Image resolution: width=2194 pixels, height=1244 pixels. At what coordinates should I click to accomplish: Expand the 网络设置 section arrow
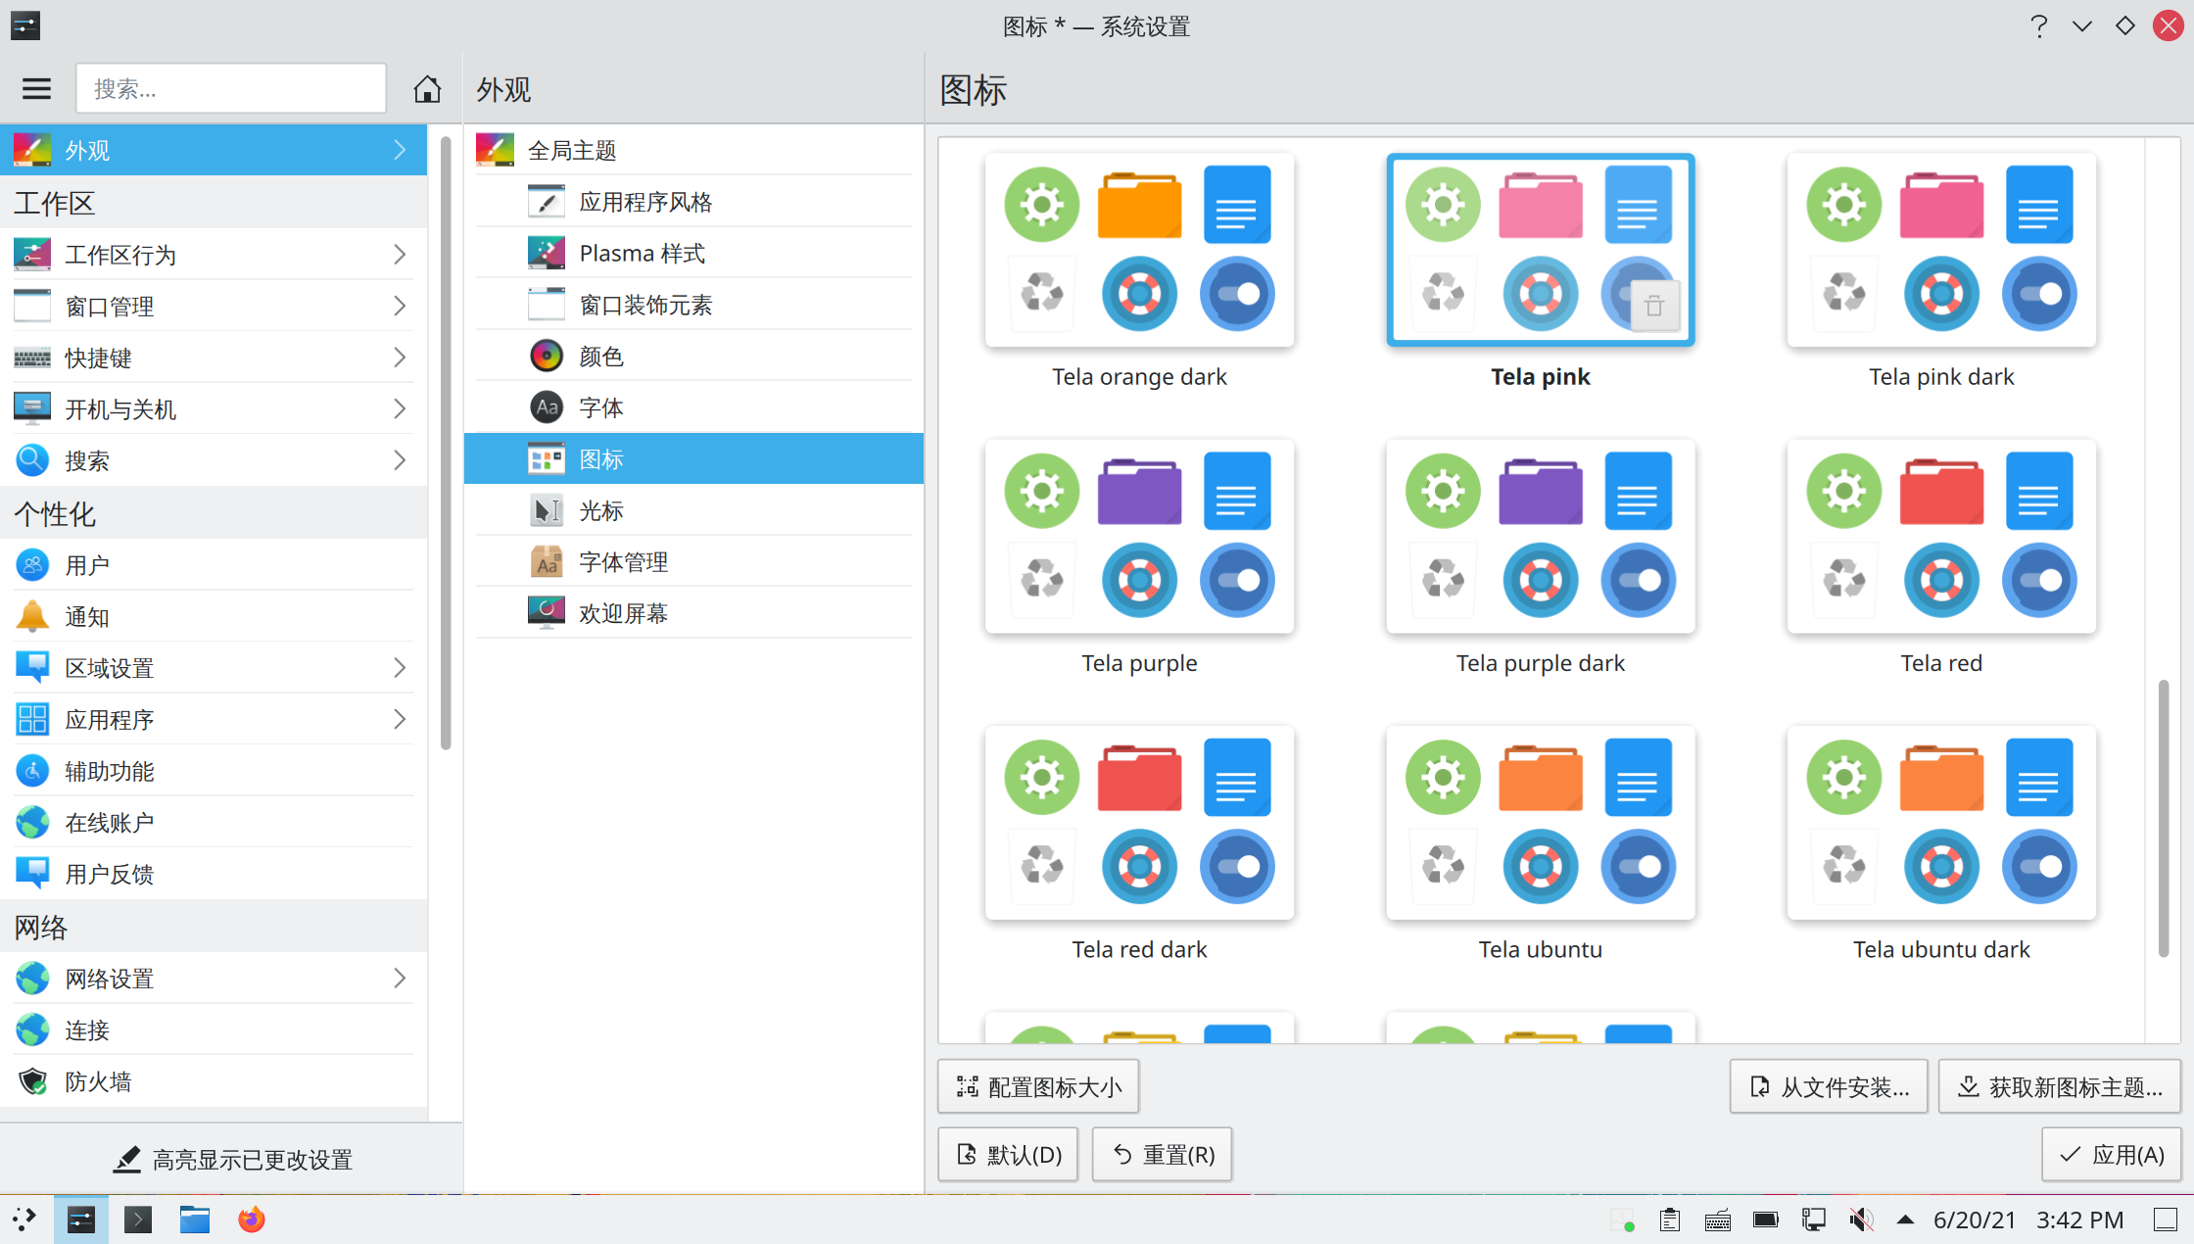click(x=400, y=979)
